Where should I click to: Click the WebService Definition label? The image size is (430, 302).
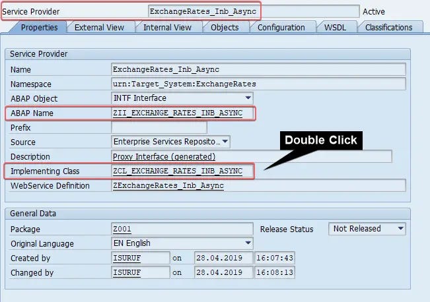pyautogui.click(x=50, y=186)
